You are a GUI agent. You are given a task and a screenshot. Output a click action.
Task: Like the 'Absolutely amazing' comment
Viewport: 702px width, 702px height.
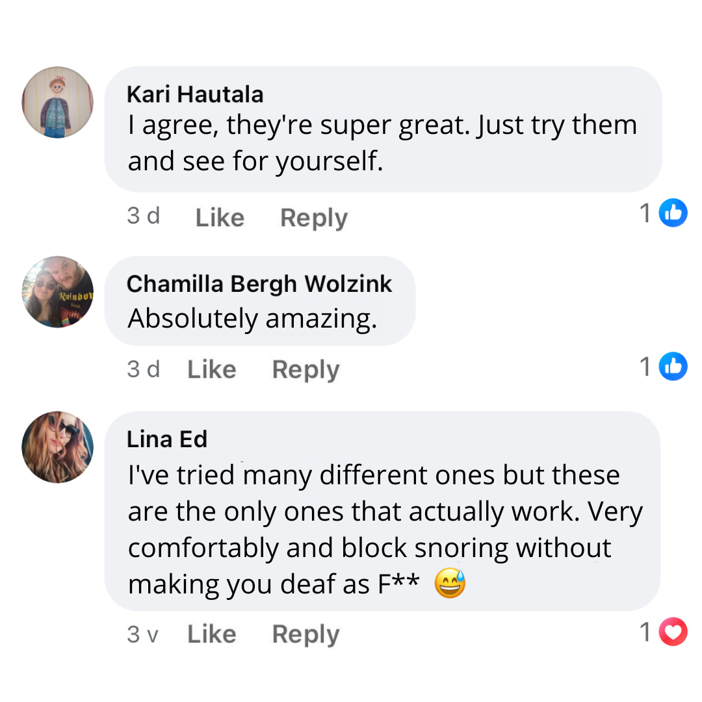(211, 369)
